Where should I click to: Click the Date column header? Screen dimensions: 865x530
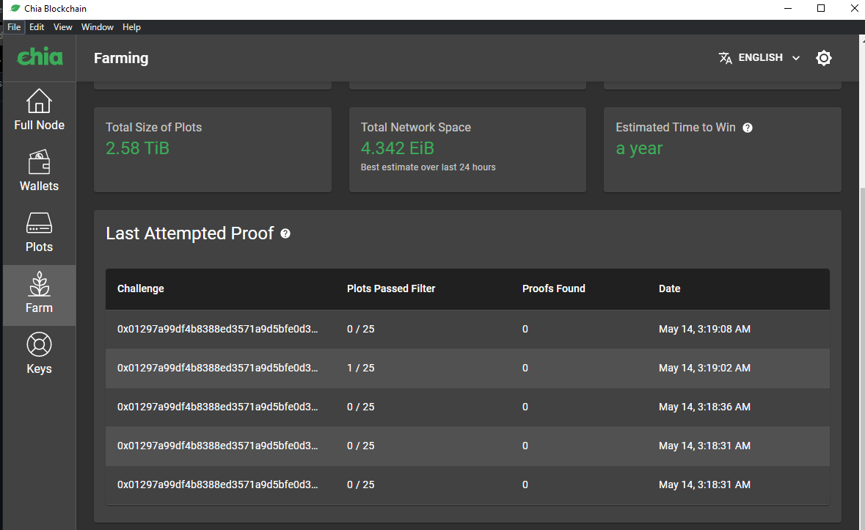click(669, 288)
